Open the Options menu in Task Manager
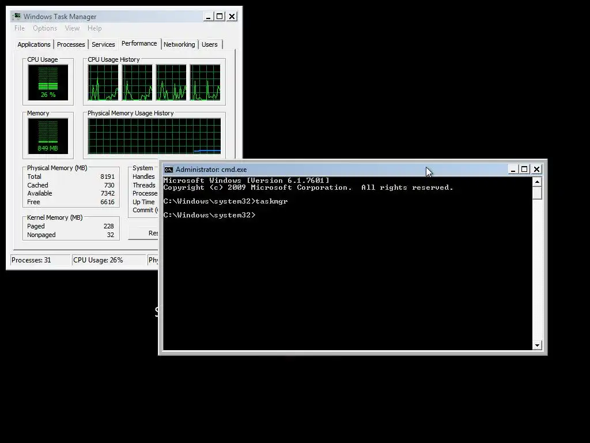Image resolution: width=590 pixels, height=443 pixels. tap(45, 28)
